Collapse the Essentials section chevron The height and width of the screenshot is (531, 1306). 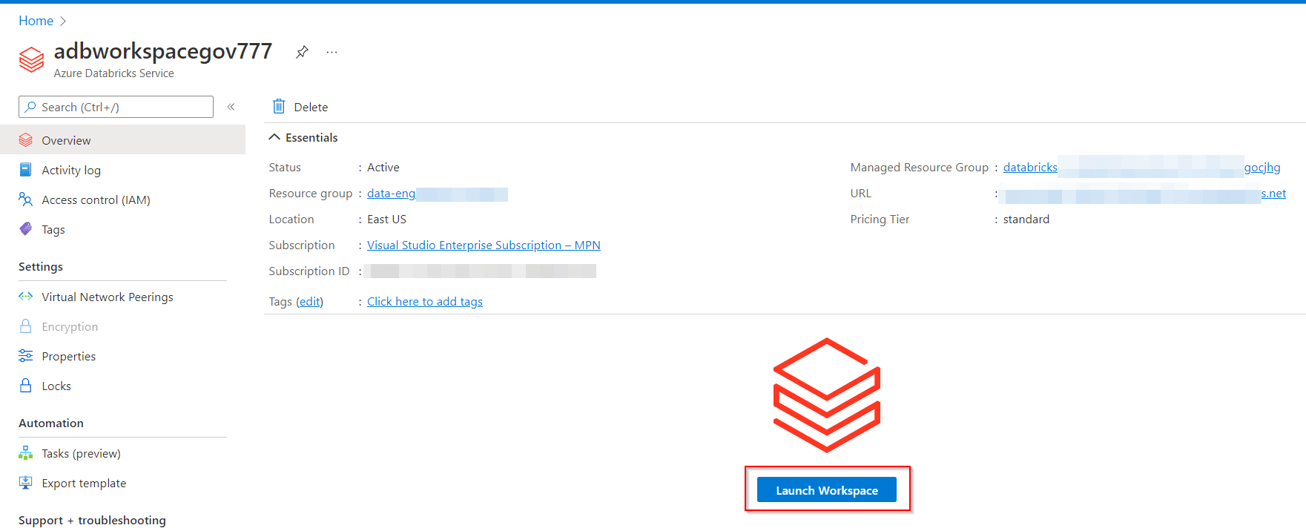click(x=274, y=137)
